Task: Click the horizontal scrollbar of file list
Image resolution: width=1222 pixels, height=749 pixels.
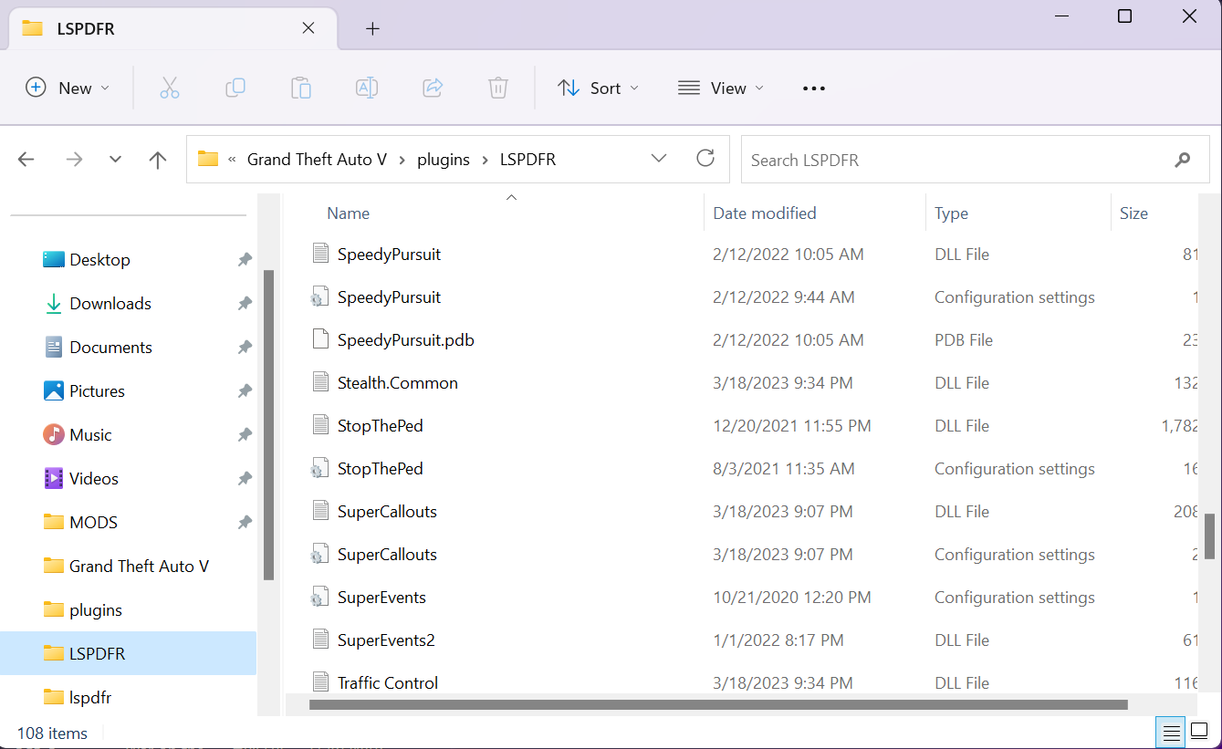Action: 717,704
